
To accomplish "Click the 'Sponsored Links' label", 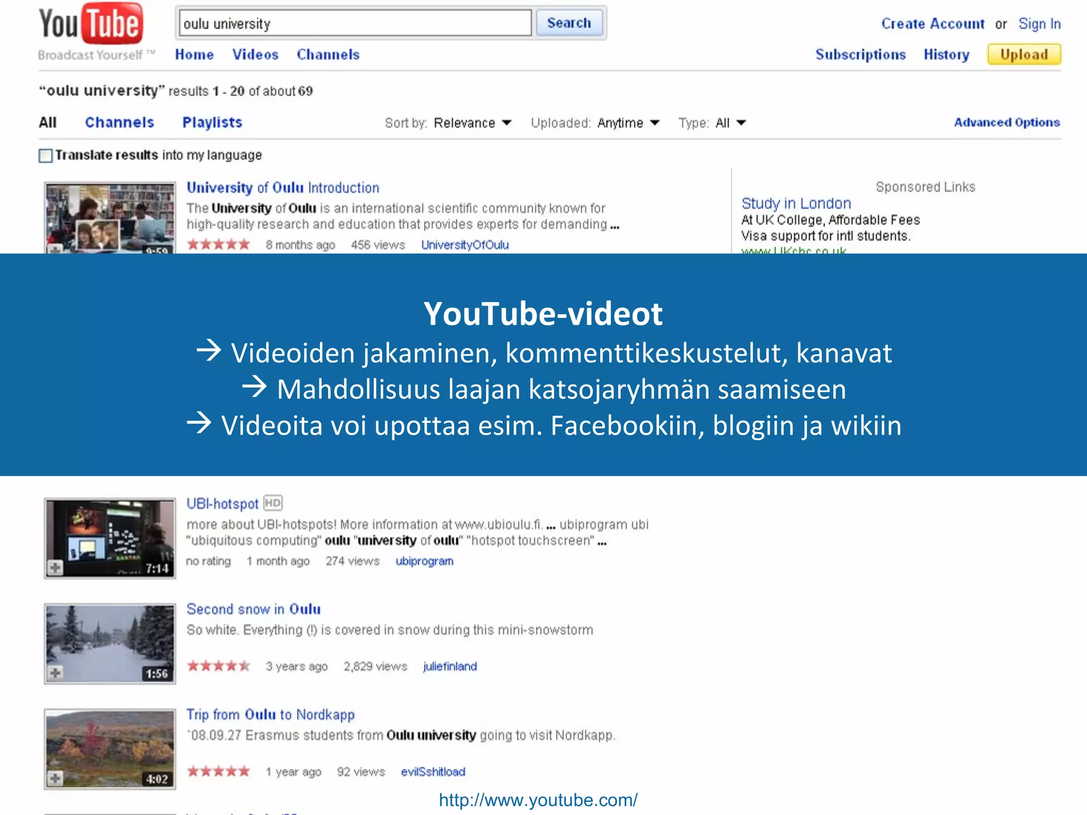I will click(925, 187).
